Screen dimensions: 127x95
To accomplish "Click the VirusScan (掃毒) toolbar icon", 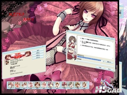I will pyautogui.click(x=65, y=85).
